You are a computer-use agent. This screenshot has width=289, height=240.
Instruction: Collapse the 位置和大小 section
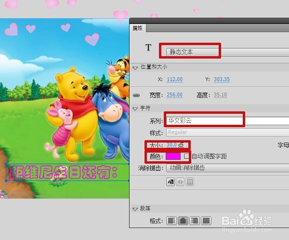coord(135,68)
